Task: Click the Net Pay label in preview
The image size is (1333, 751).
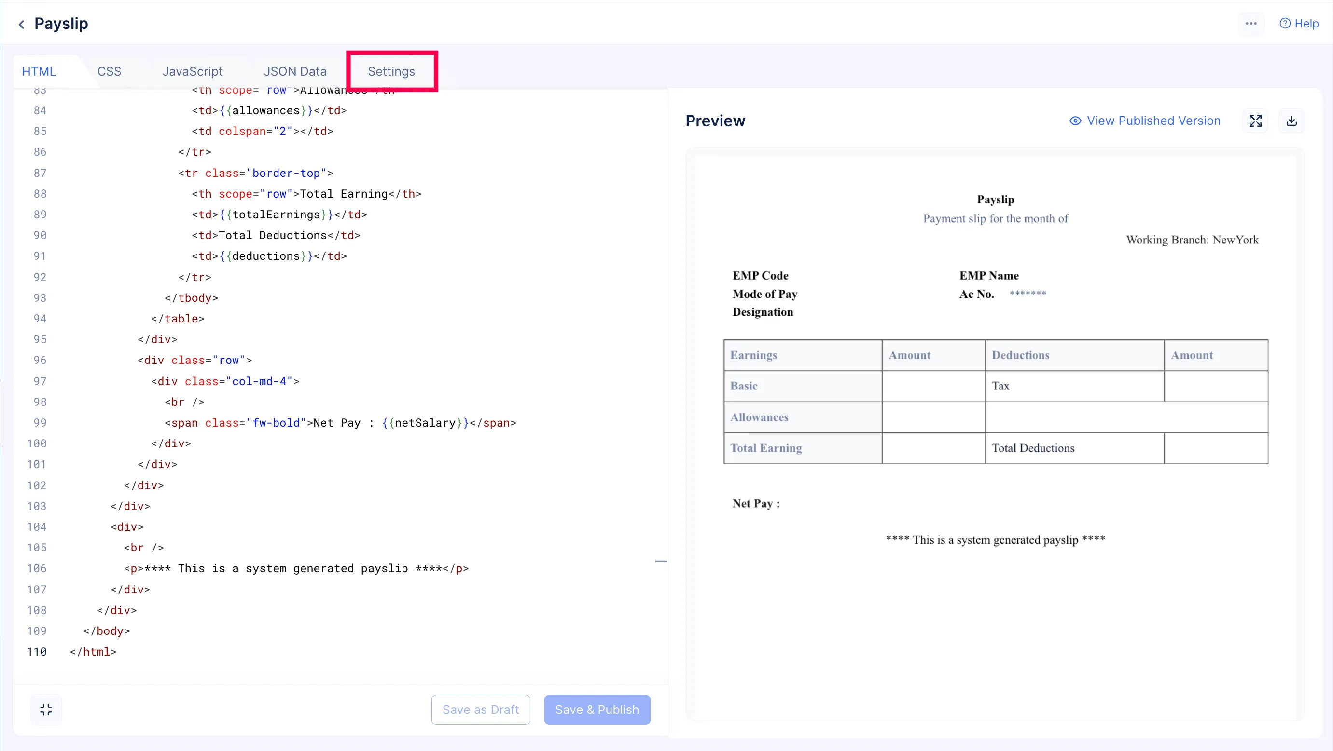Action: [x=755, y=503]
